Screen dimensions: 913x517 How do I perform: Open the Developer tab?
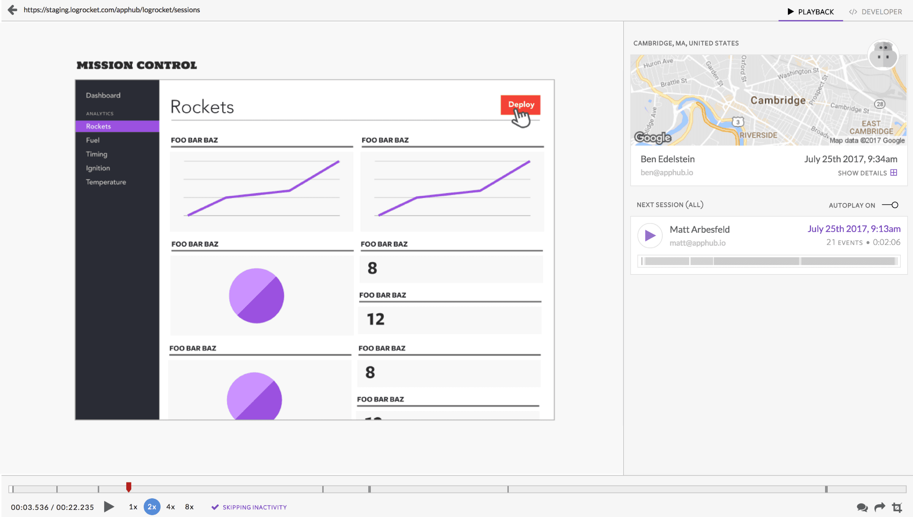(x=875, y=11)
